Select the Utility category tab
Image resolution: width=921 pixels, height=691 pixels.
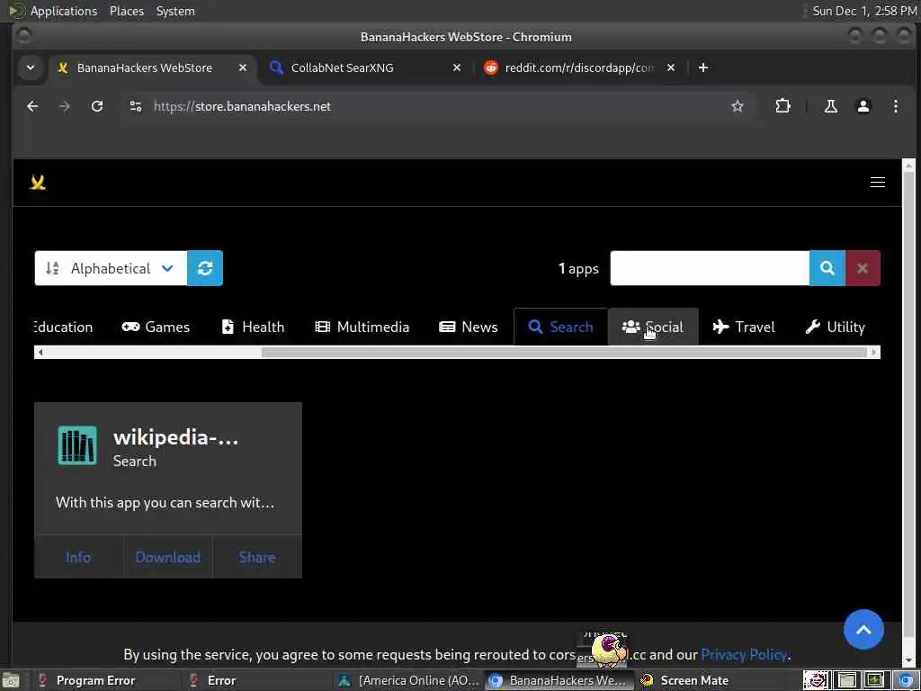tap(835, 327)
